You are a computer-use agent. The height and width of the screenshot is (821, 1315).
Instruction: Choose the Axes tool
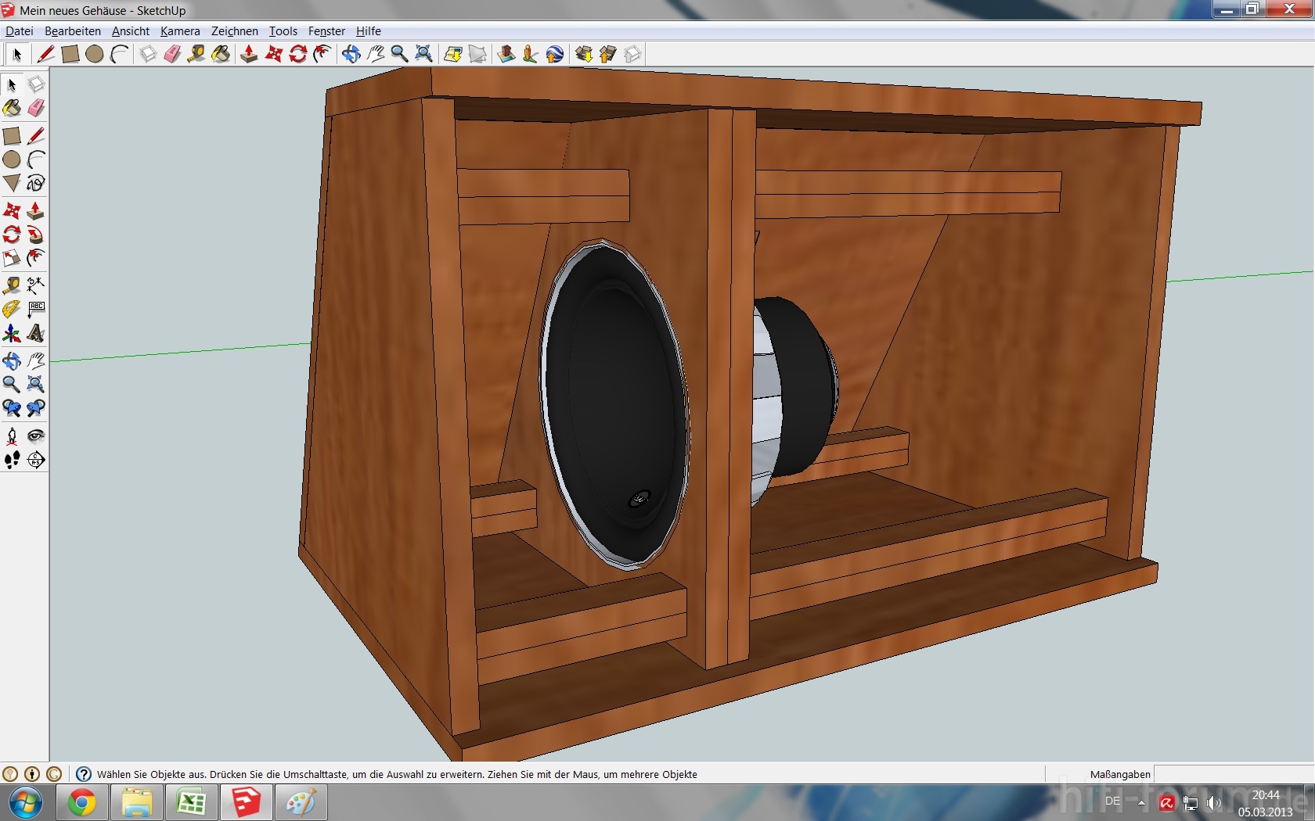12,334
